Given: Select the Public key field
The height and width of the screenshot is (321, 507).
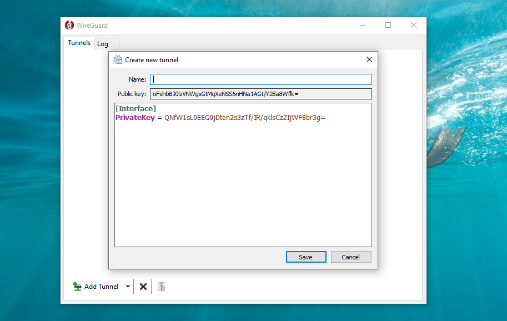Looking at the screenshot, I should coord(260,94).
